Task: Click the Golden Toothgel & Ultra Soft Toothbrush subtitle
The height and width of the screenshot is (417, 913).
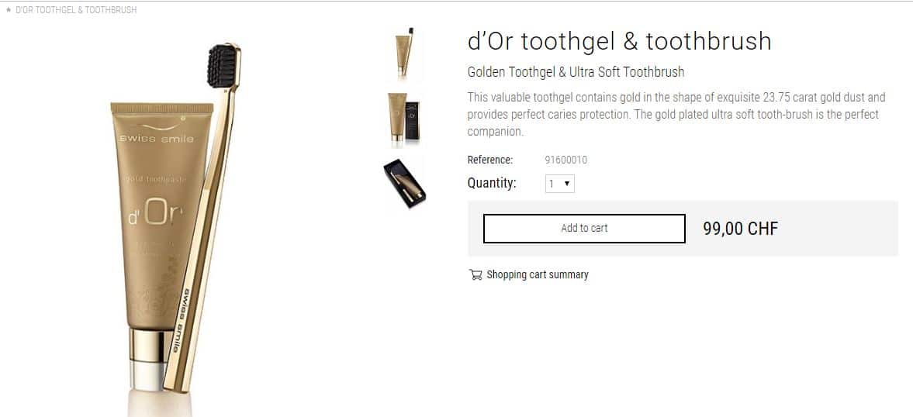Action: [576, 72]
